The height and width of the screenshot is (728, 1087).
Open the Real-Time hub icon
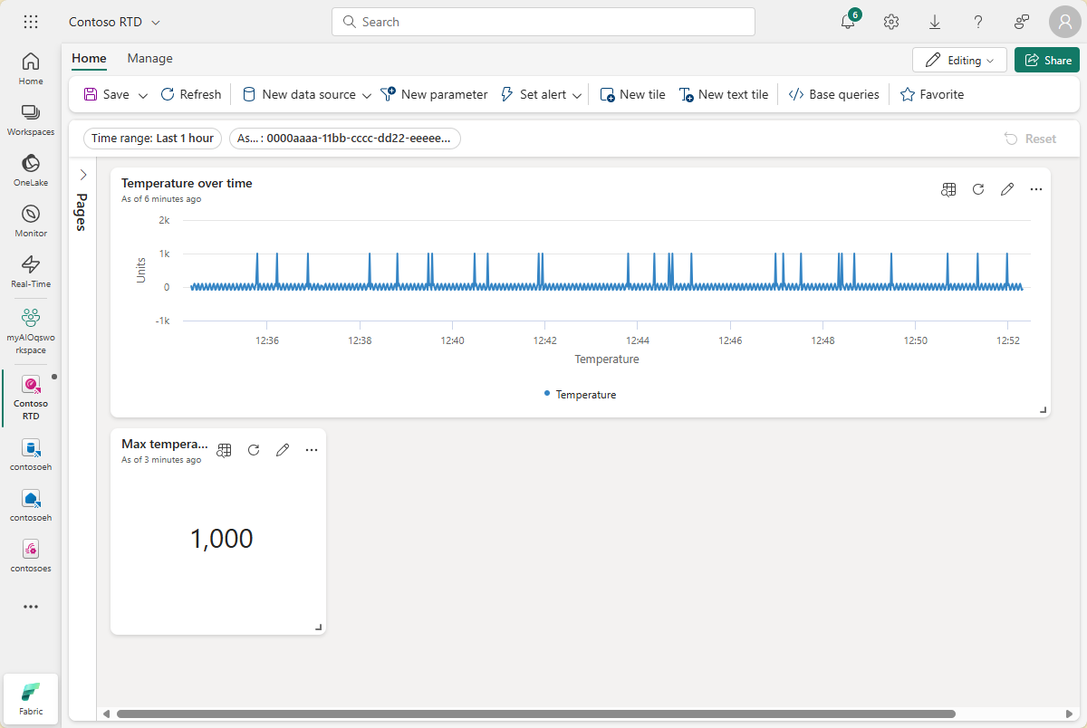30,265
